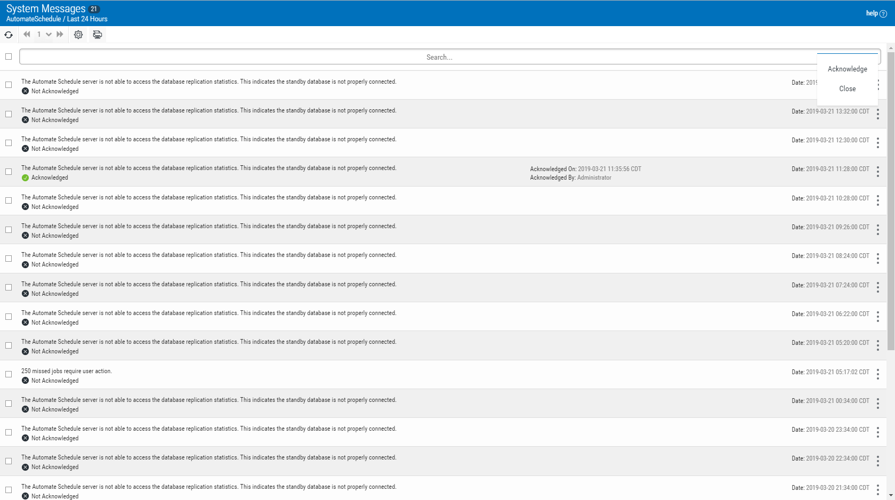Click the System Messages count badge 21
Viewport: 895px width, 500px height.
click(x=94, y=9)
